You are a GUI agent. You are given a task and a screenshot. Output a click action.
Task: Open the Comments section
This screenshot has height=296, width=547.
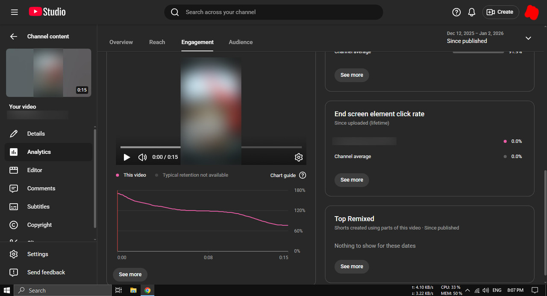tap(49, 188)
